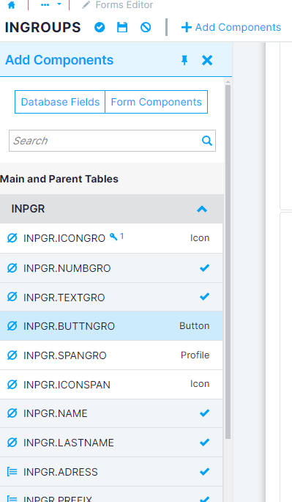The height and width of the screenshot is (502, 292).
Task: Toggle the checkmark of INPGR.NUMBGRO
Action: click(x=204, y=267)
